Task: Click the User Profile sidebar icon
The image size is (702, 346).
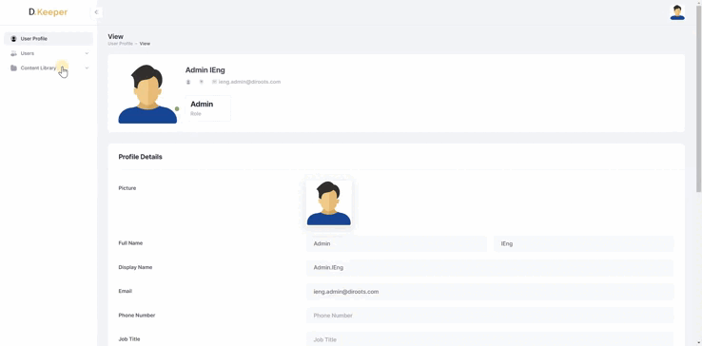Action: (x=13, y=39)
